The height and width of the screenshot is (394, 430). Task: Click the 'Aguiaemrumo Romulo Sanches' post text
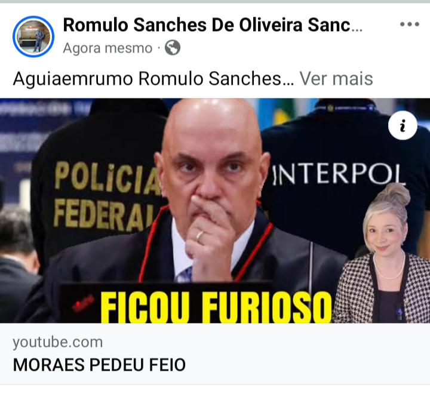point(153,79)
